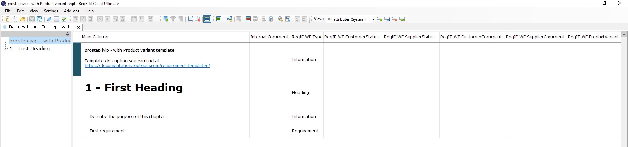Click the stacked documents icon in the toolbar

7,19
